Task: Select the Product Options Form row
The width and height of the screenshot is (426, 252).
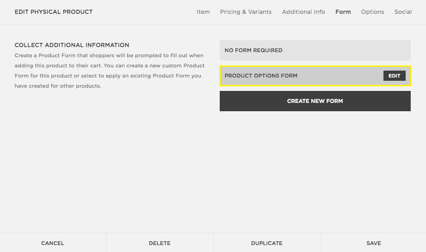Action: [x=296, y=76]
